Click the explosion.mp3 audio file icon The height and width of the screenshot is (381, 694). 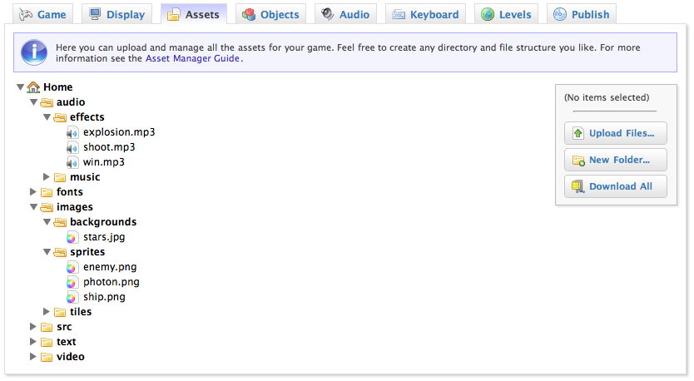point(72,132)
